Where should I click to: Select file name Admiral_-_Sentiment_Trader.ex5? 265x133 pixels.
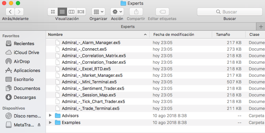(x=93, y=89)
